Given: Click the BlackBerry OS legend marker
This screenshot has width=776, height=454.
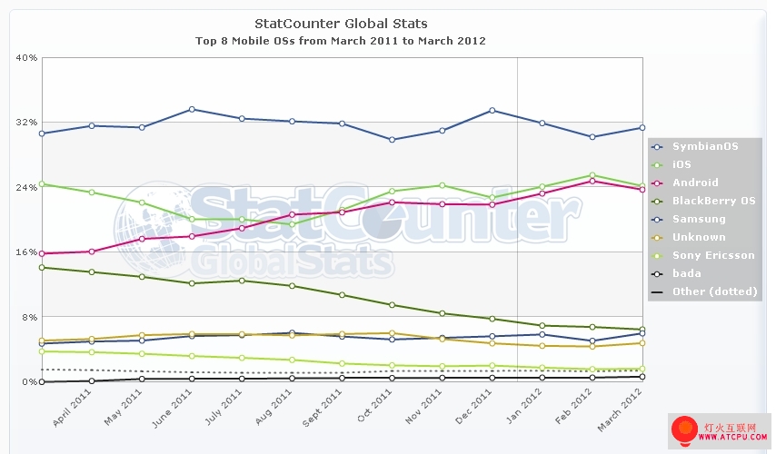Looking at the screenshot, I should coord(658,202).
